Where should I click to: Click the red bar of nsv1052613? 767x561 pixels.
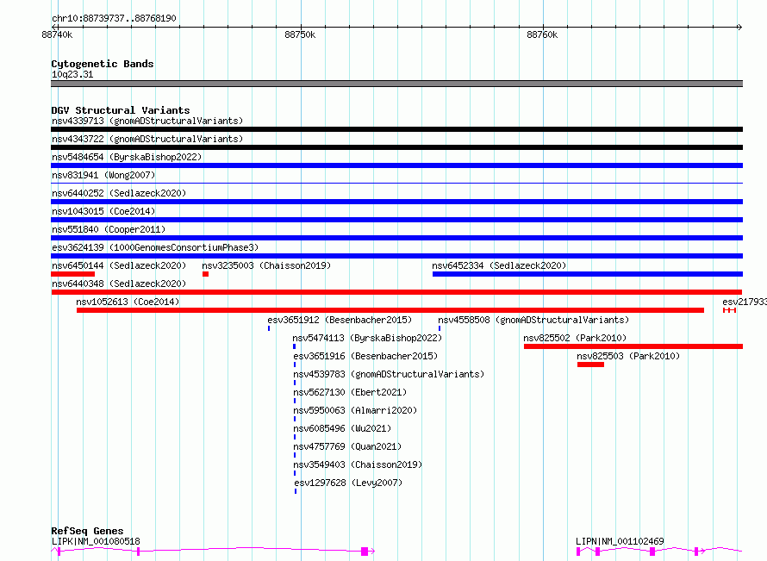click(x=390, y=310)
